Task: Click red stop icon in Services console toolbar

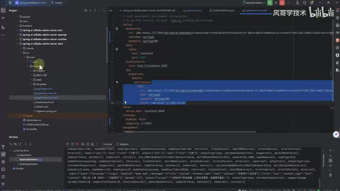Action: point(77,144)
